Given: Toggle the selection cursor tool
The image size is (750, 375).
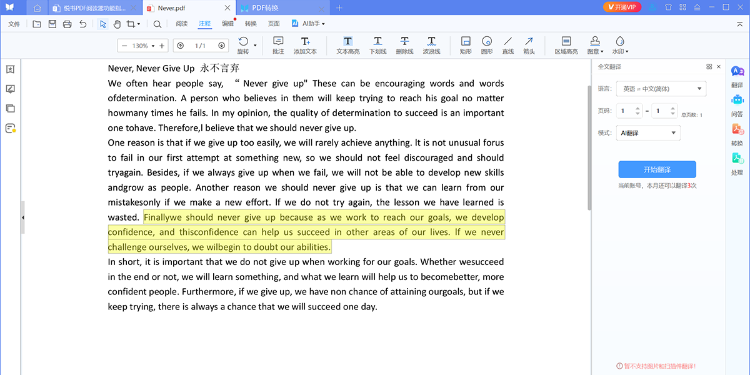Looking at the screenshot, I should (x=102, y=23).
